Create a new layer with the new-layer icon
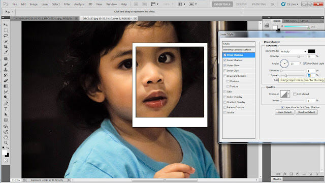The image size is (325, 183). tap(310, 174)
